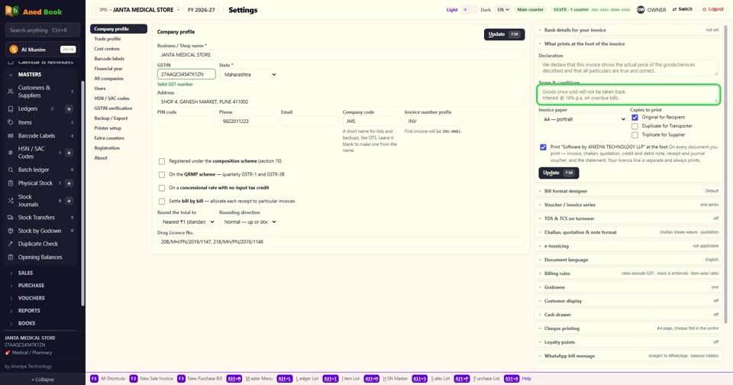Image resolution: width=733 pixels, height=385 pixels.
Task: Click the Terms & conditions text area
Action: click(628, 95)
